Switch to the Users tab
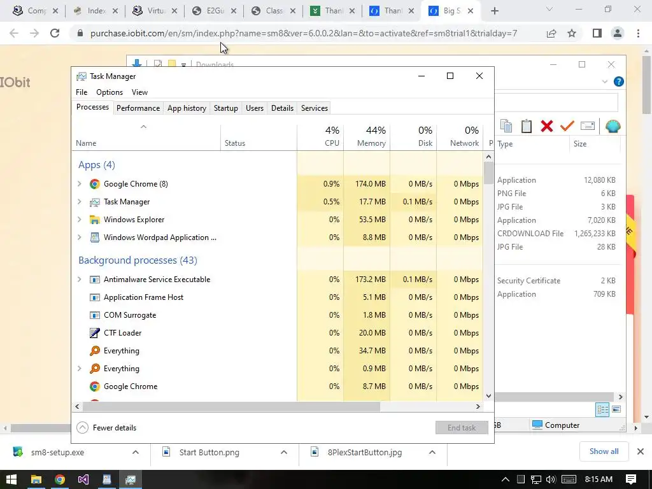 coord(255,108)
